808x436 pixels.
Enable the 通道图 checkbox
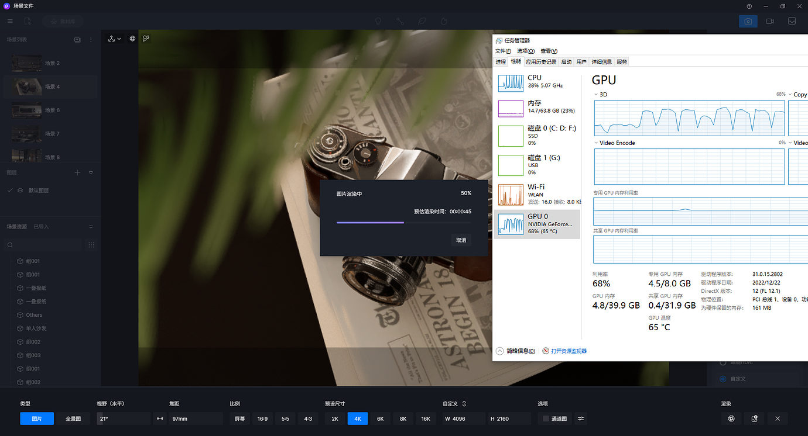[x=546, y=418]
